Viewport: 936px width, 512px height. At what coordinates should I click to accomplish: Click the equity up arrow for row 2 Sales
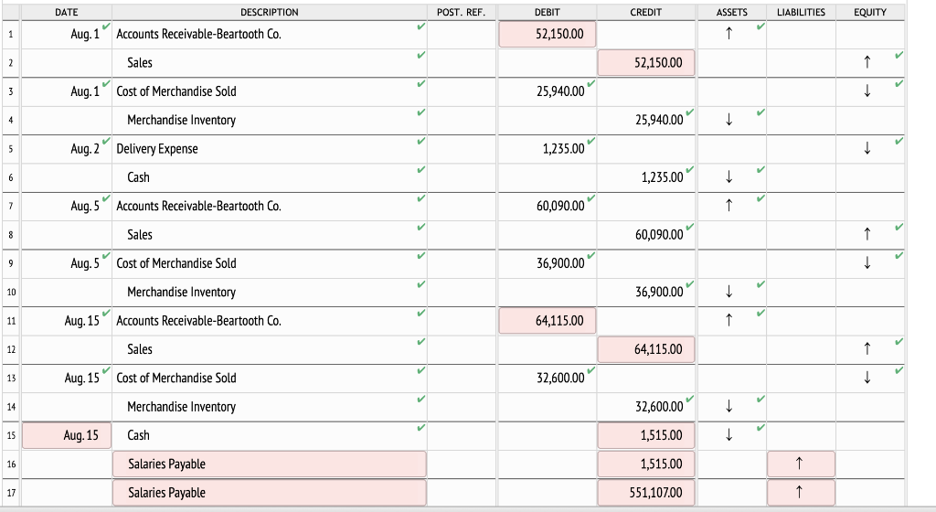point(867,62)
